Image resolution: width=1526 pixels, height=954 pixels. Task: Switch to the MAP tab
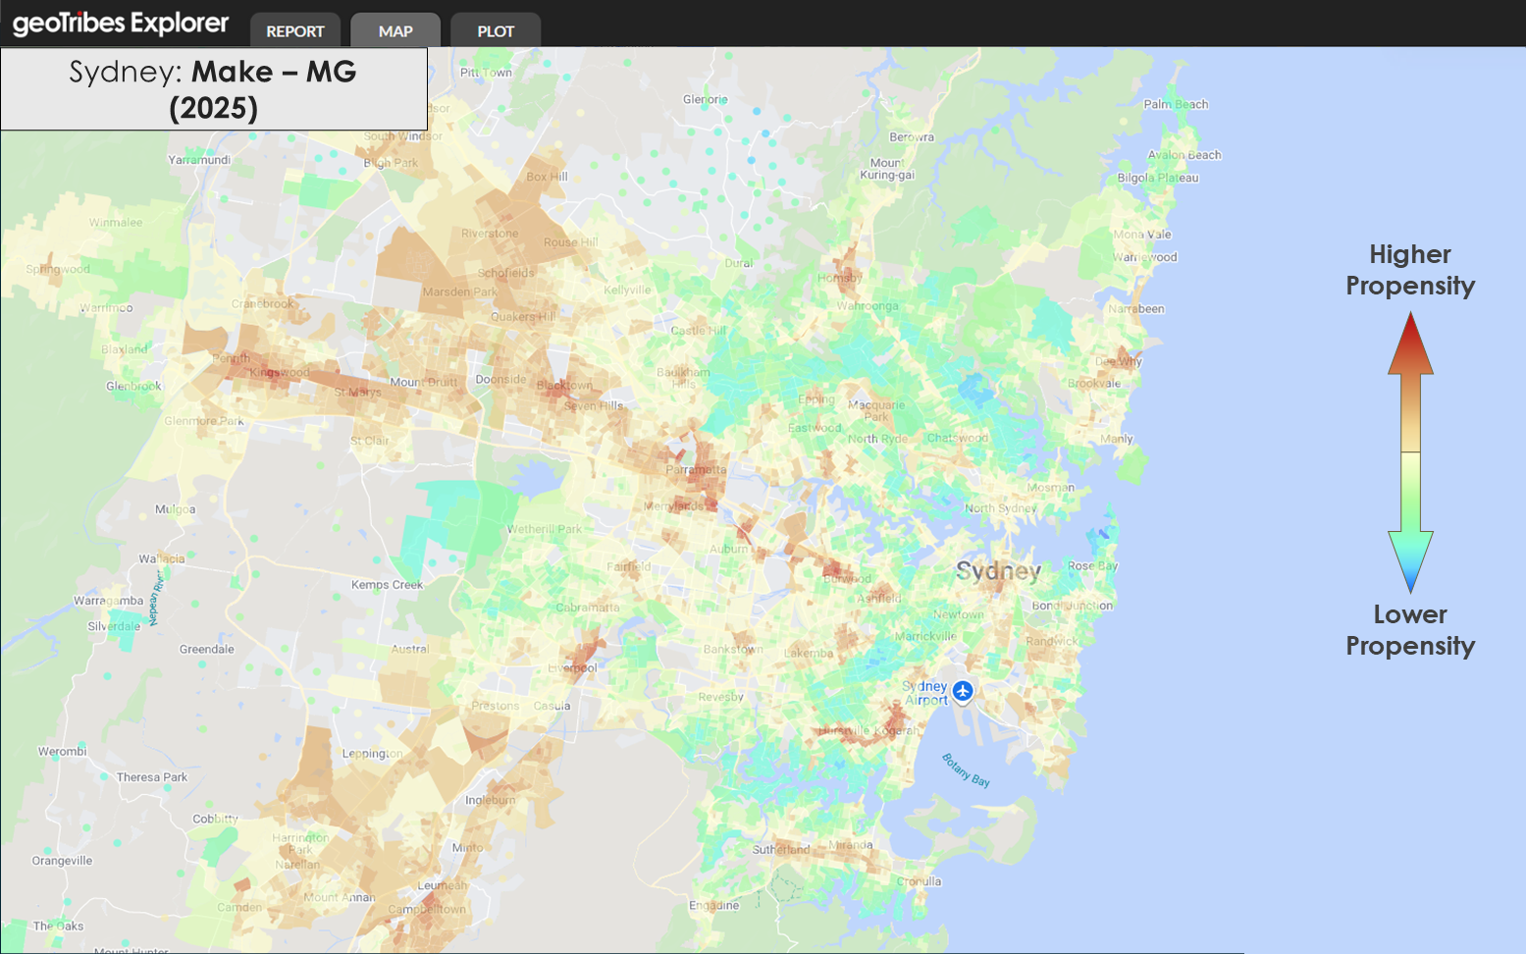pos(395,31)
